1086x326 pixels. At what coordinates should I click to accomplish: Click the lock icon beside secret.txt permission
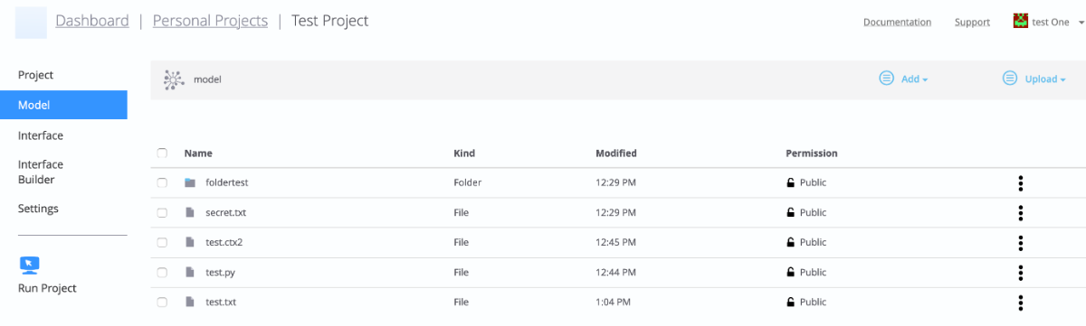coord(790,213)
